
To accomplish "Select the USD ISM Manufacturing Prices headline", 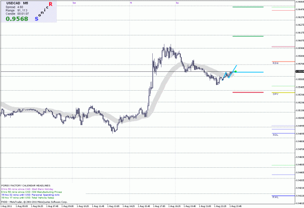I will point(32,192).
